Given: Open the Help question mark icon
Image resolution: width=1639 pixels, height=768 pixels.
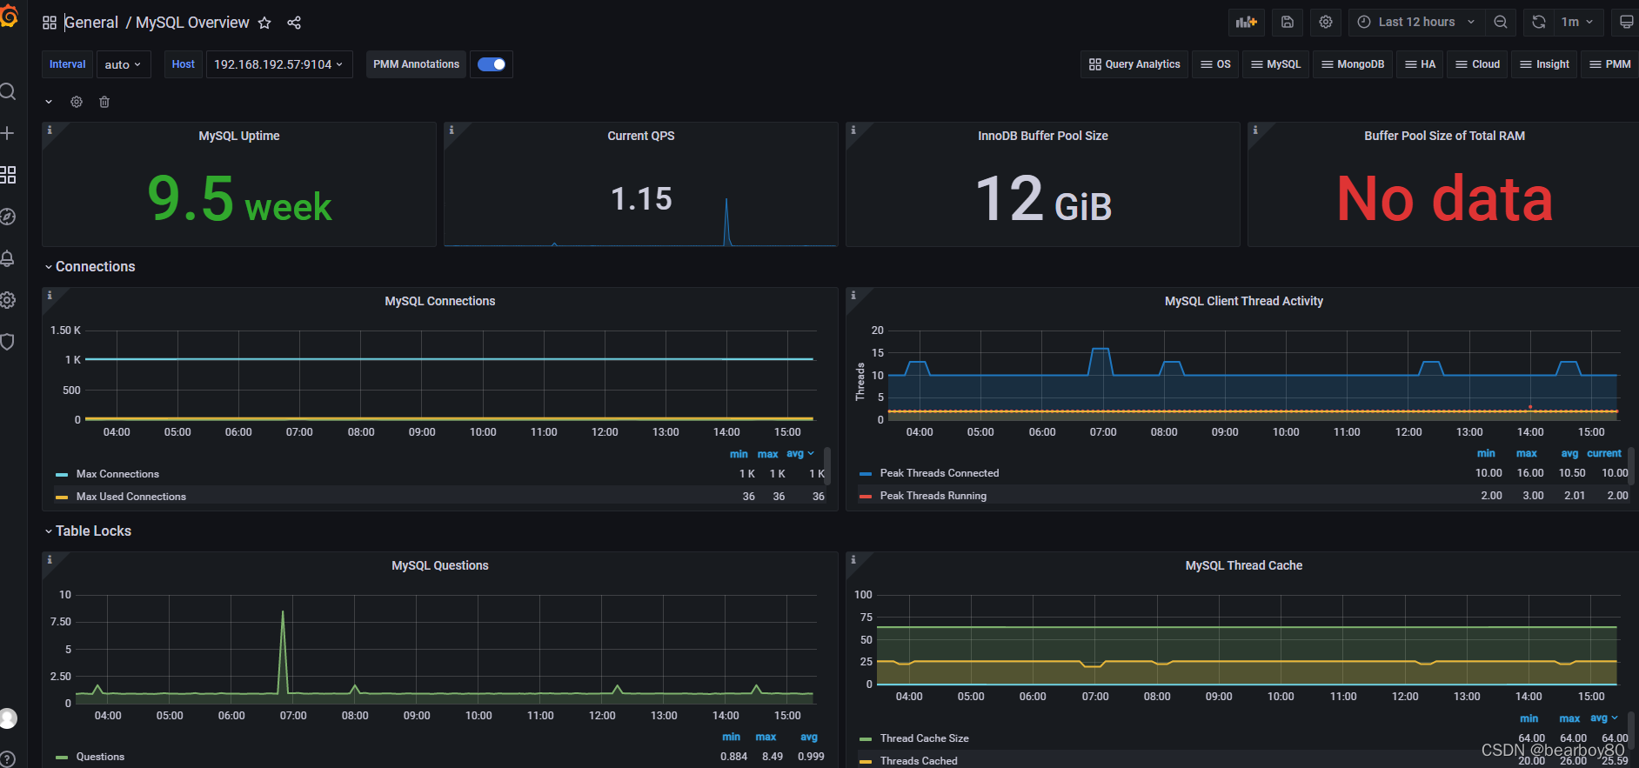Looking at the screenshot, I should 8,758.
